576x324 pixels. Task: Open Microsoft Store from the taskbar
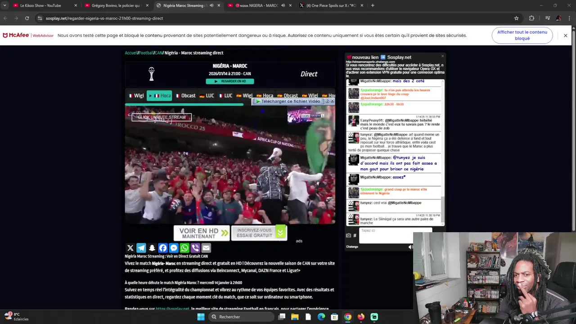tap(334, 317)
